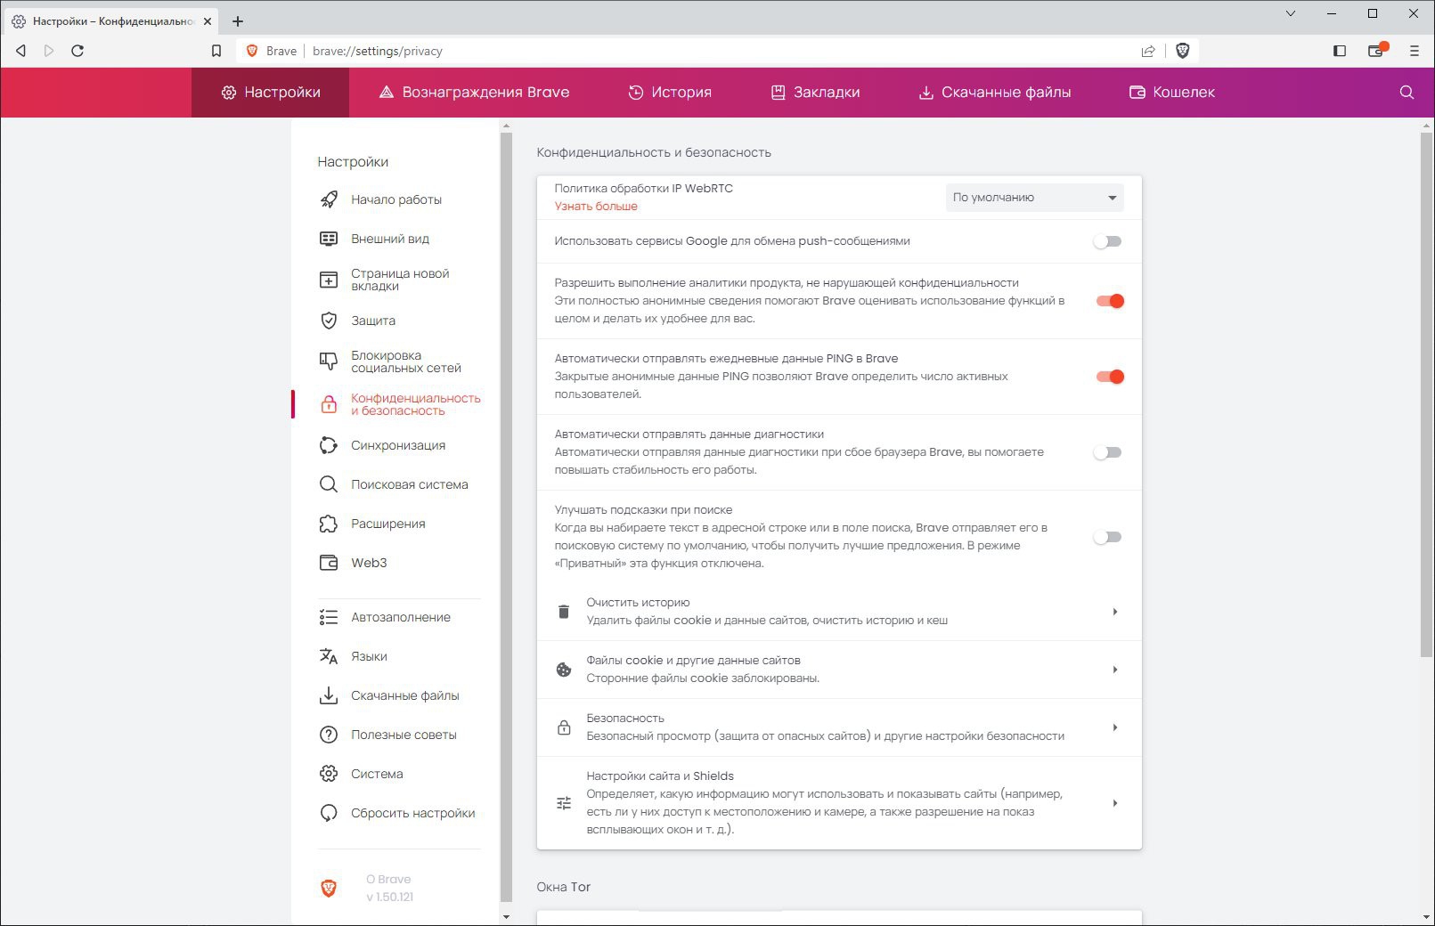The height and width of the screenshot is (926, 1435).
Task: Reload the page with the refresh icon
Action: coord(77,51)
